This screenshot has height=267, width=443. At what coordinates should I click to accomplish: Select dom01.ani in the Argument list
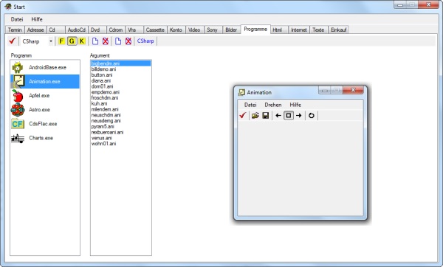120,86
